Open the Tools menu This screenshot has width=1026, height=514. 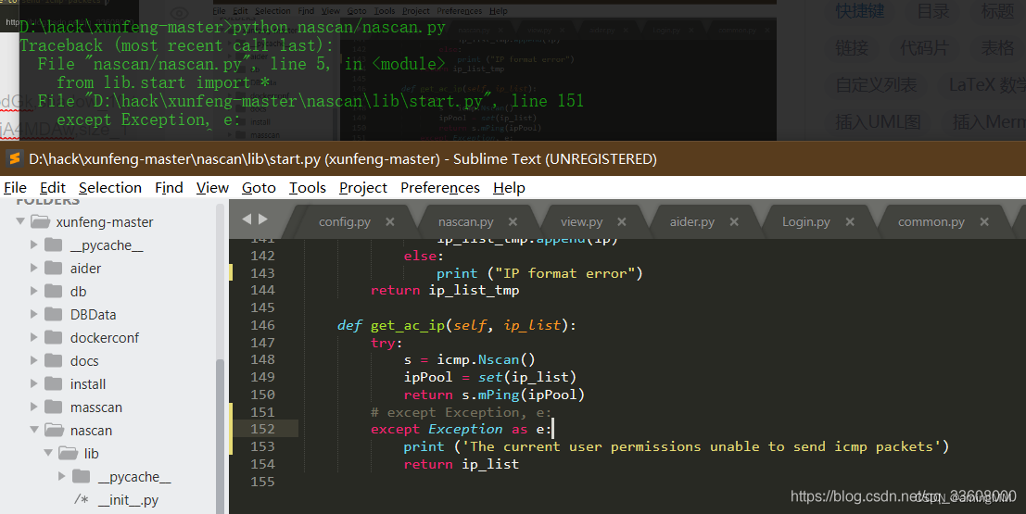pyautogui.click(x=308, y=188)
